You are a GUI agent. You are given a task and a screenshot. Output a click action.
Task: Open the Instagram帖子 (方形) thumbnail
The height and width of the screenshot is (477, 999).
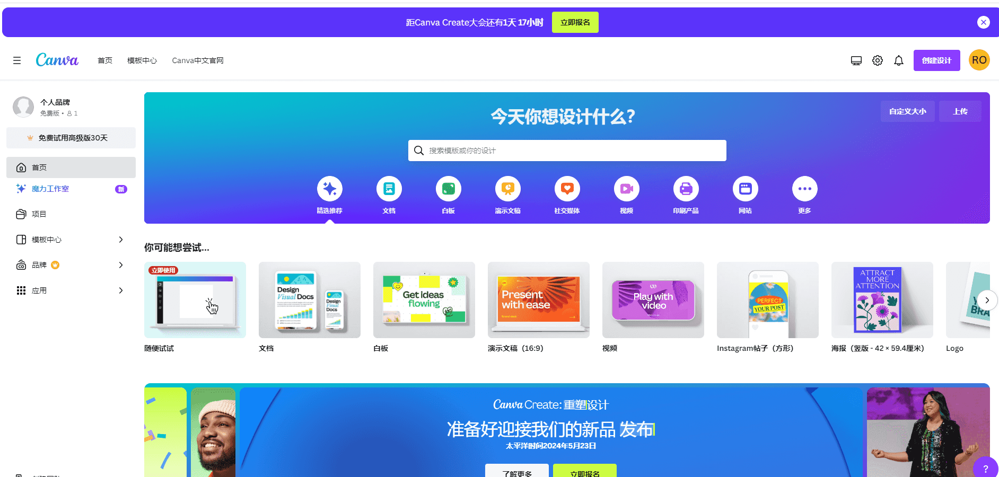[768, 300]
